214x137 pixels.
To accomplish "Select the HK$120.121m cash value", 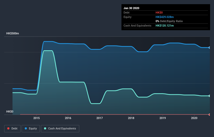I will tap(164, 26).
